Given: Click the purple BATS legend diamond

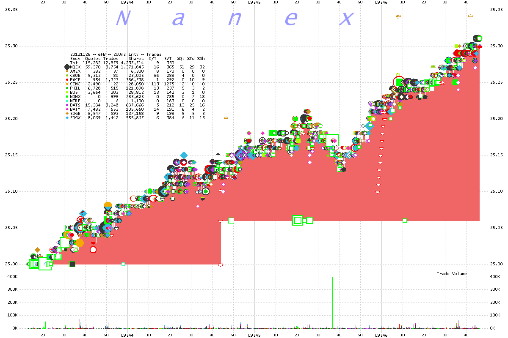Looking at the screenshot, I should [x=67, y=105].
